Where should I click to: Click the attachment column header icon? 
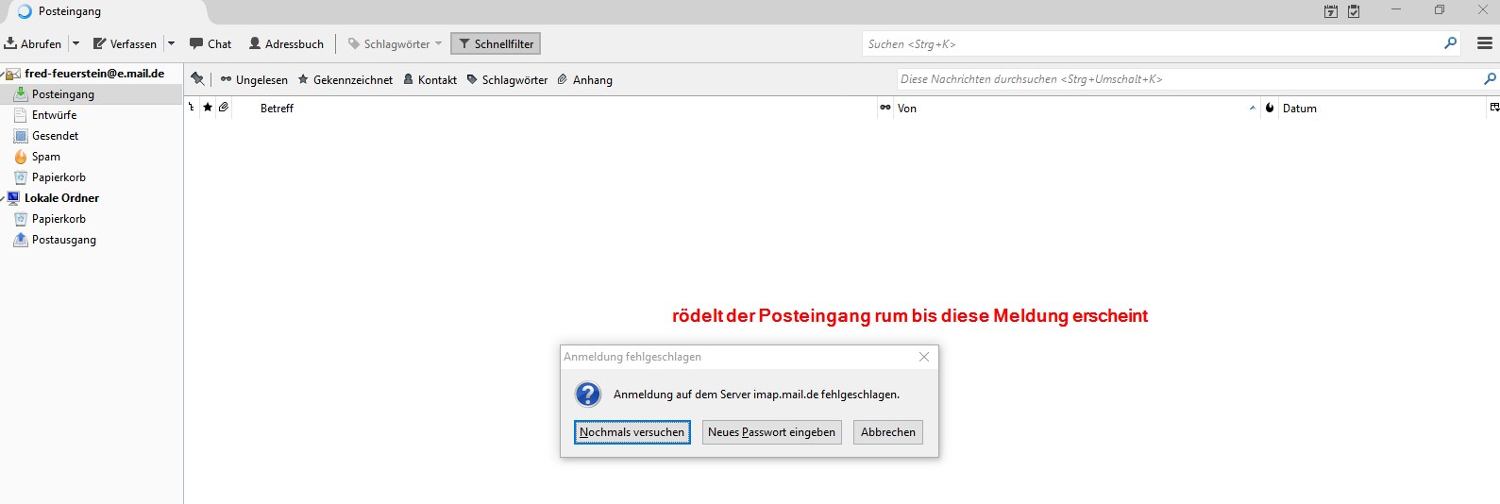(x=224, y=108)
